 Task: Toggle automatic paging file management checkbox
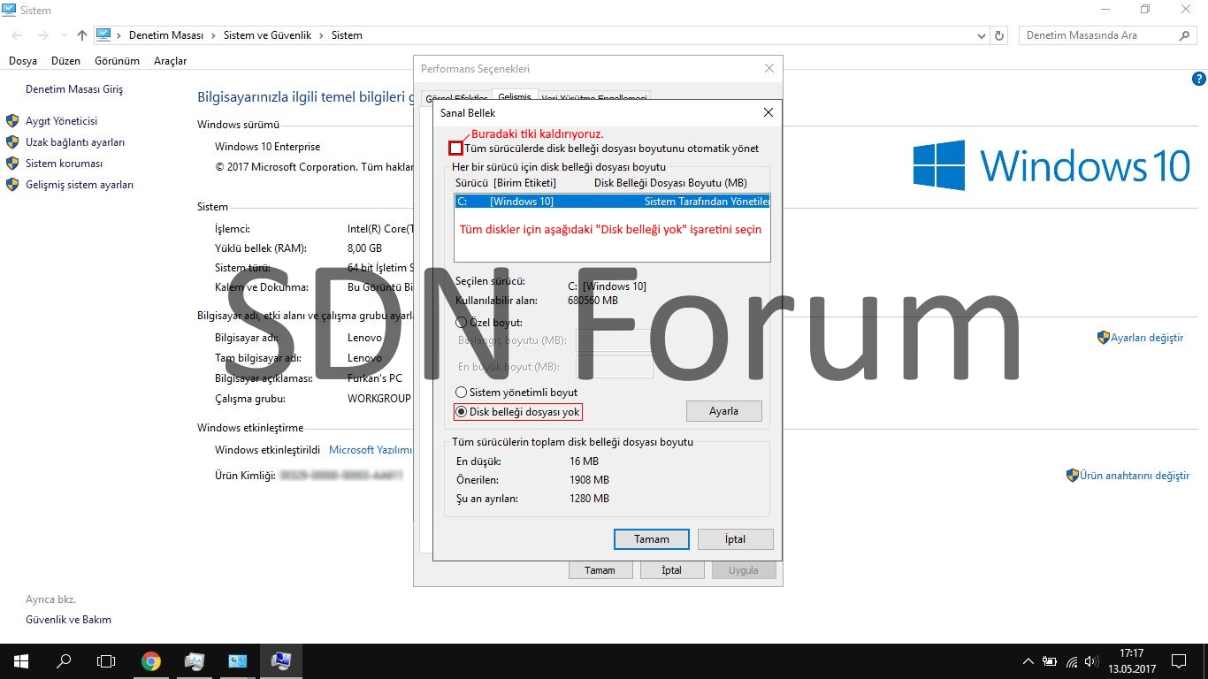(x=455, y=149)
